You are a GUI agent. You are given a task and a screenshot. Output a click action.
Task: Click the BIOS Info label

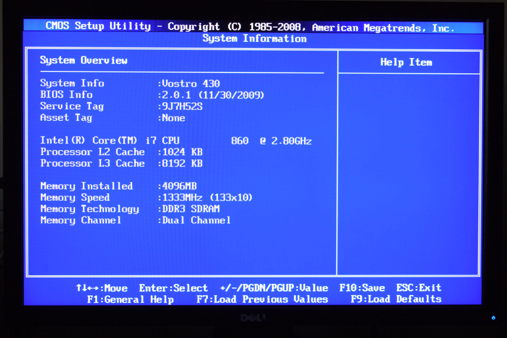pos(66,94)
